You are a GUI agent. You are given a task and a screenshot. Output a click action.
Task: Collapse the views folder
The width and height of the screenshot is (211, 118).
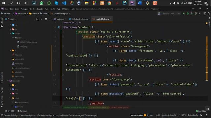coord(10,98)
